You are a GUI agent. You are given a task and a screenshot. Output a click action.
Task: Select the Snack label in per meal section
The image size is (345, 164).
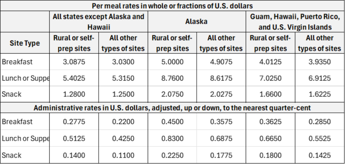tap(12, 94)
